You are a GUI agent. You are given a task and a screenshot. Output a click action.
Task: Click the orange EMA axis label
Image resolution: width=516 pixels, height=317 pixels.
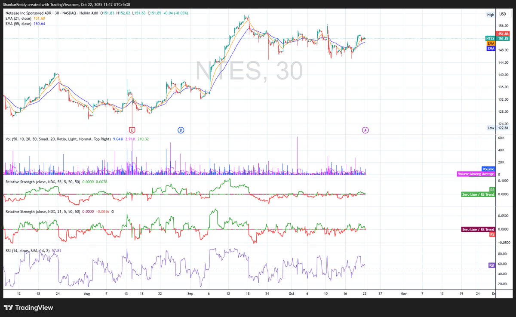coord(491,43)
